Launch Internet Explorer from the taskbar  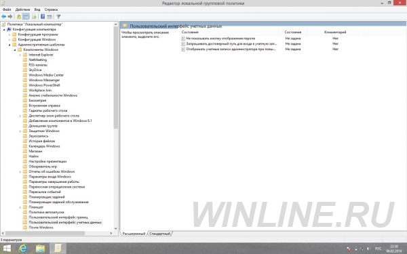pos(23,249)
